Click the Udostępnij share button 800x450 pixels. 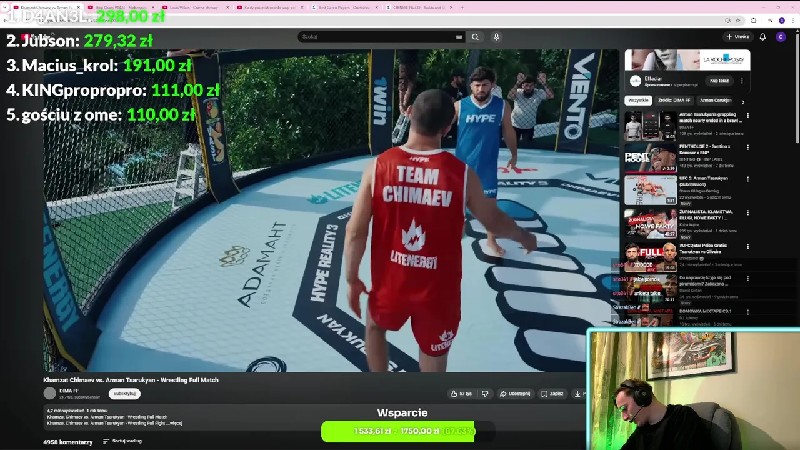point(515,394)
